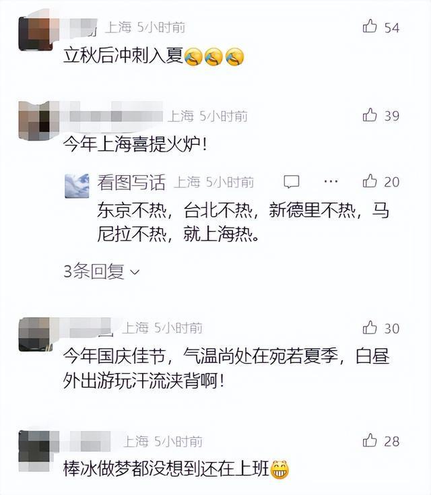Expand the 3条回复 replies
This screenshot has width=431, height=495.
[x=102, y=271]
